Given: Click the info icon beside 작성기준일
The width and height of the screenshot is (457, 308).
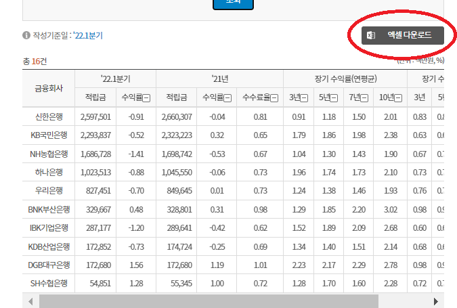Looking at the screenshot, I should click(x=26, y=35).
